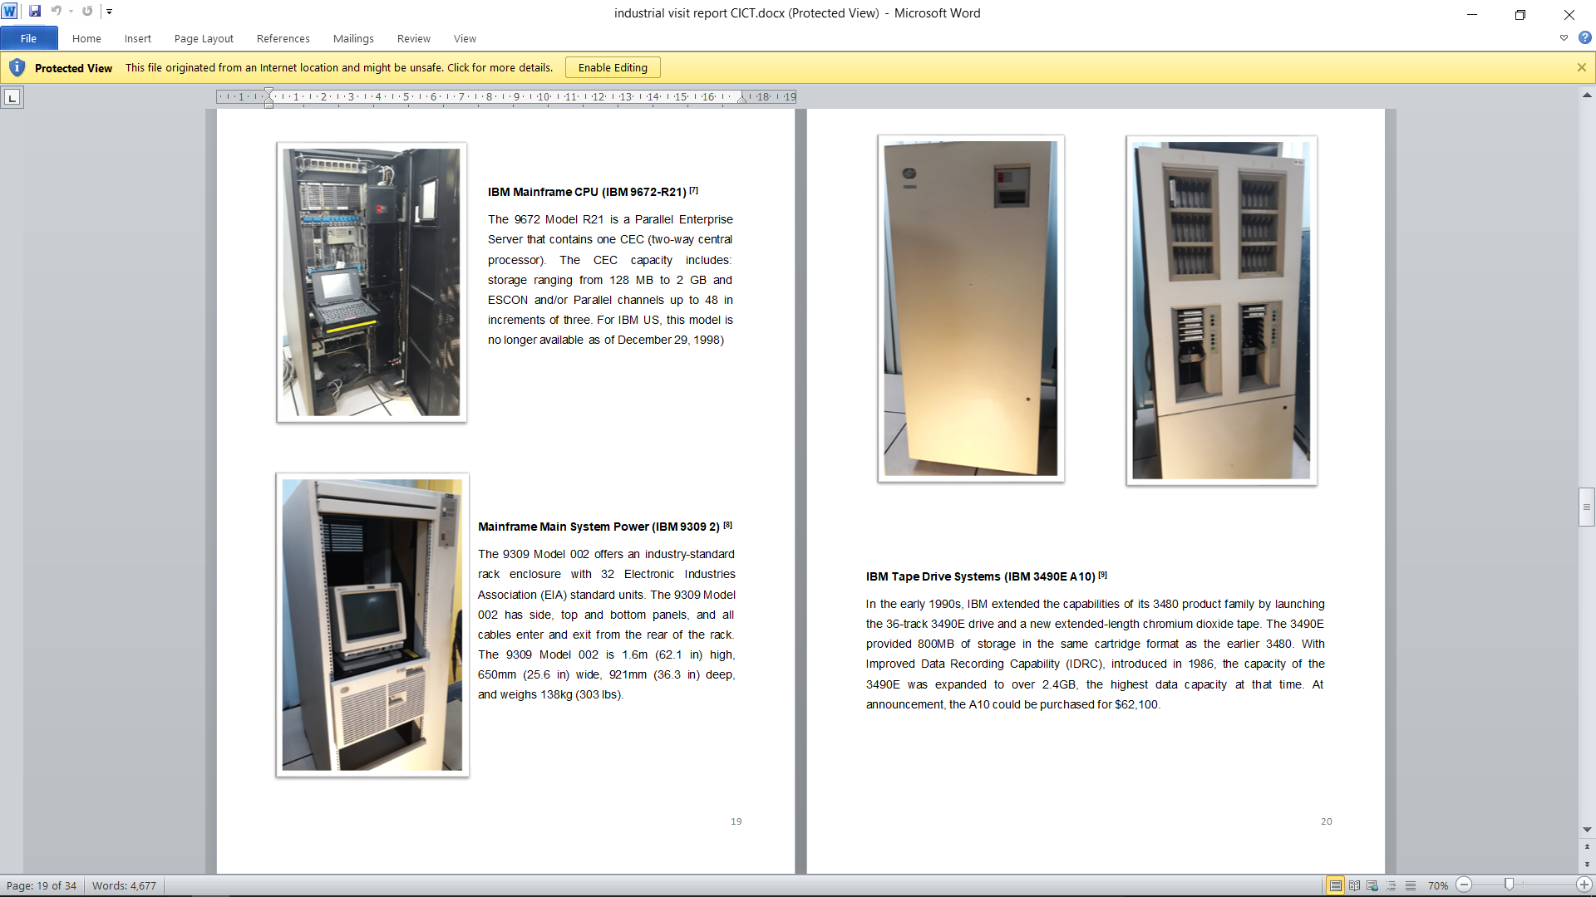The image size is (1596, 897).
Task: Click the zoom slider handle
Action: point(1509,885)
